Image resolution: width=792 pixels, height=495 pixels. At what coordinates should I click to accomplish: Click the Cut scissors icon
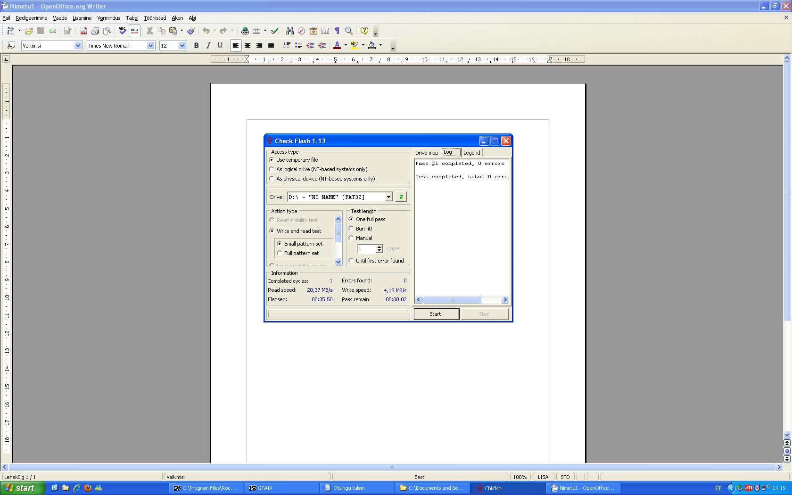pos(150,31)
